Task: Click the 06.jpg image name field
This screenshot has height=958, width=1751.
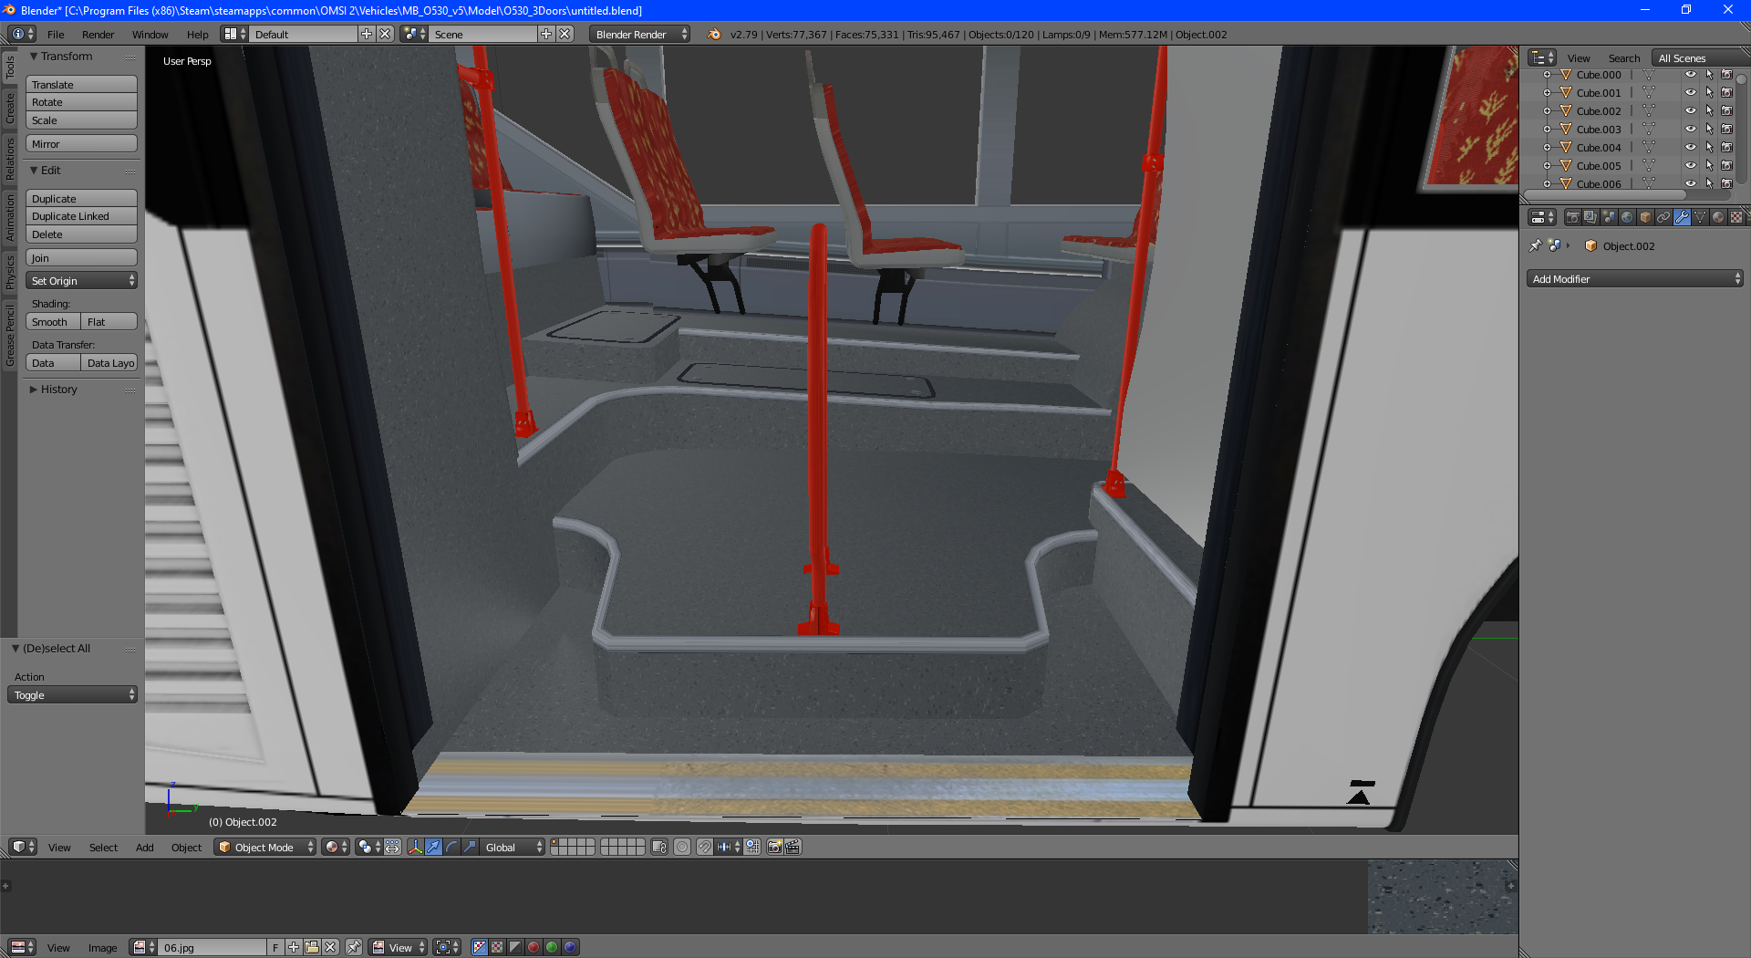Action: click(x=212, y=947)
